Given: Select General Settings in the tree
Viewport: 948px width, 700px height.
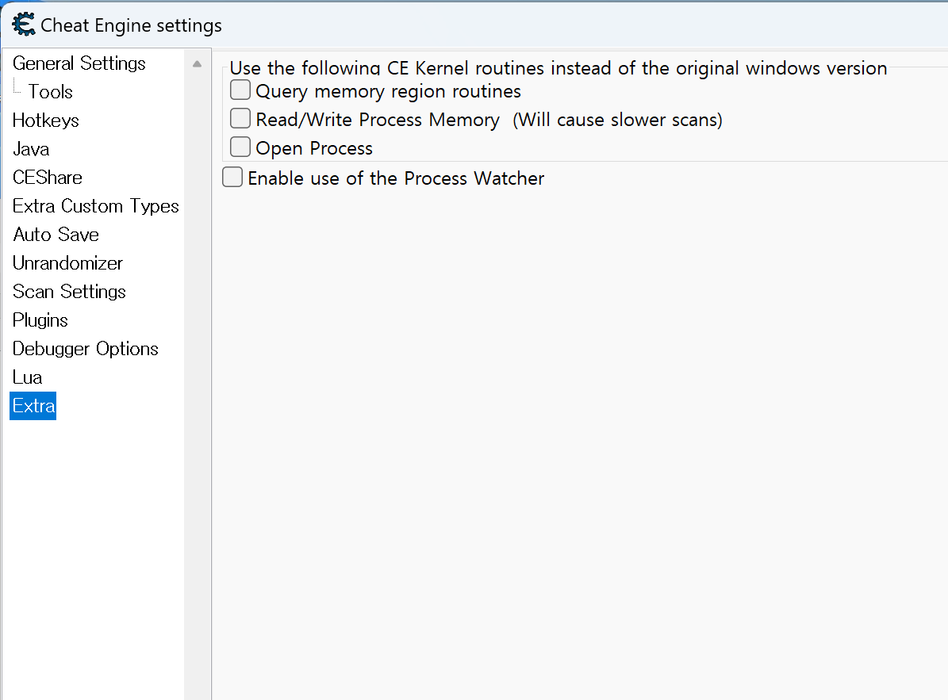Looking at the screenshot, I should [79, 63].
